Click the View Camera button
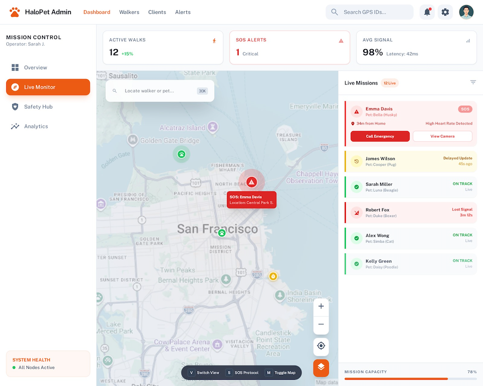The height and width of the screenshot is (386, 483). [442, 137]
